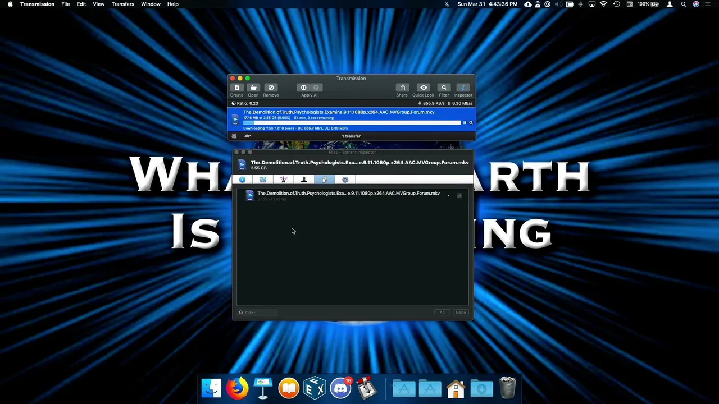The image size is (719, 404).
Task: Click the All button in inspector
Action: 442,313
